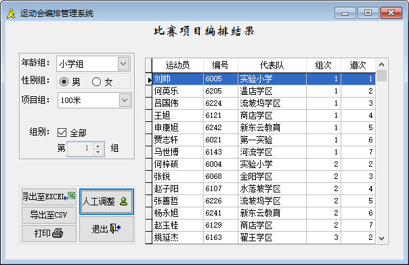This screenshot has height=265, width=409.
Task: Decrease group number with down spinner arrow
Action: 98,152
